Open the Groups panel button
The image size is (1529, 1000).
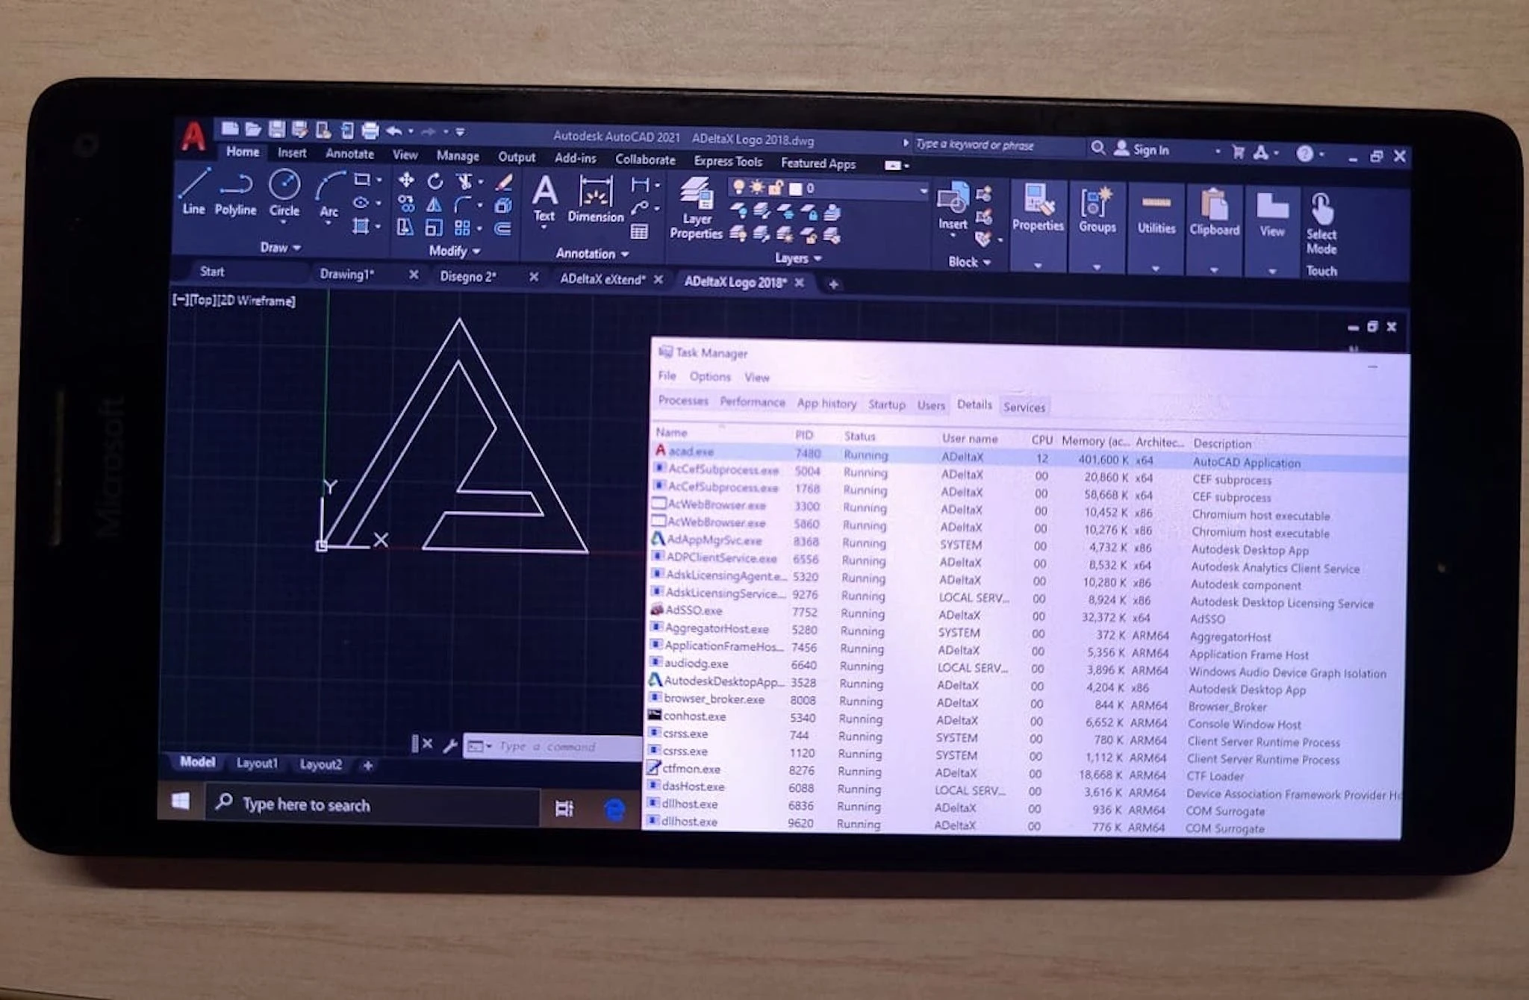[x=1097, y=228]
